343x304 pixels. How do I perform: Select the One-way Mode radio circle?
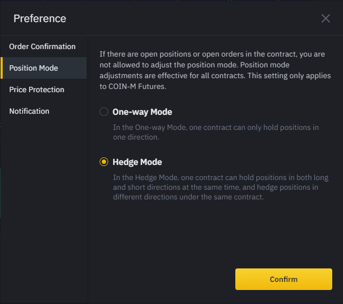point(104,112)
